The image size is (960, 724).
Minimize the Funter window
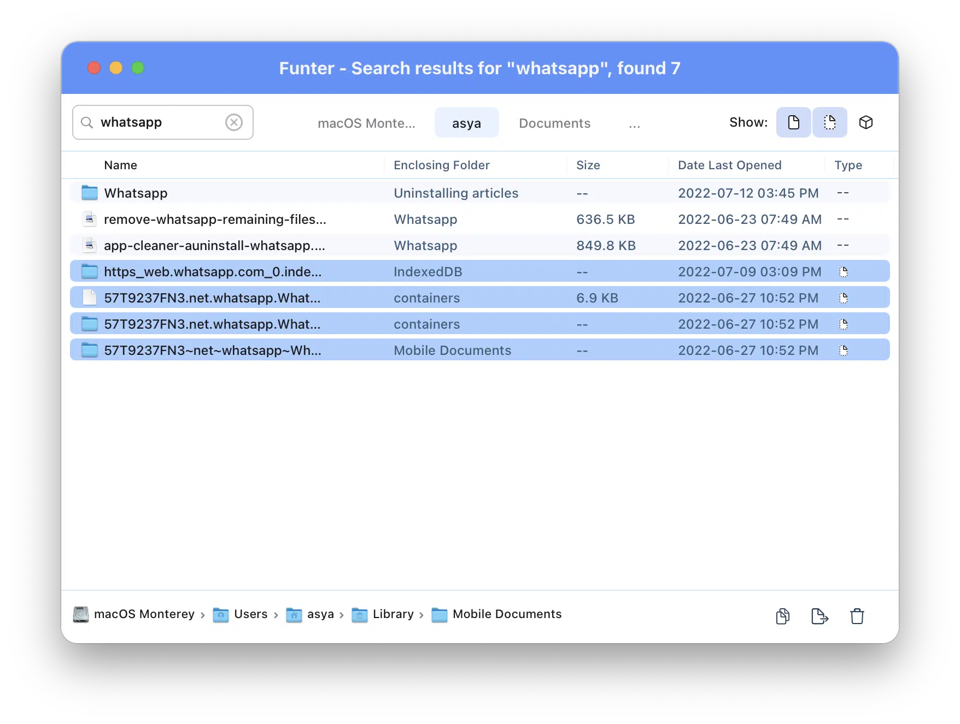[116, 68]
